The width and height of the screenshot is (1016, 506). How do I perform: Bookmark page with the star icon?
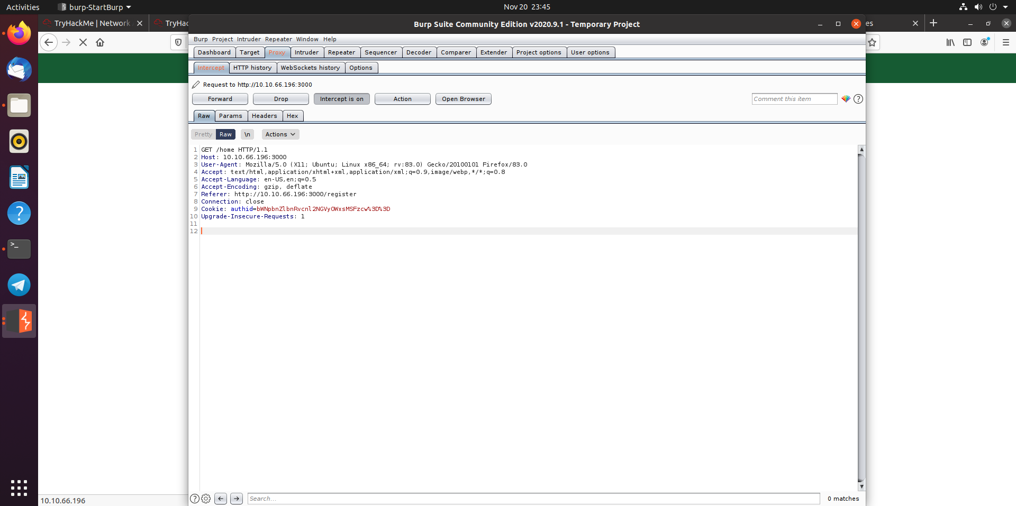coord(872,42)
